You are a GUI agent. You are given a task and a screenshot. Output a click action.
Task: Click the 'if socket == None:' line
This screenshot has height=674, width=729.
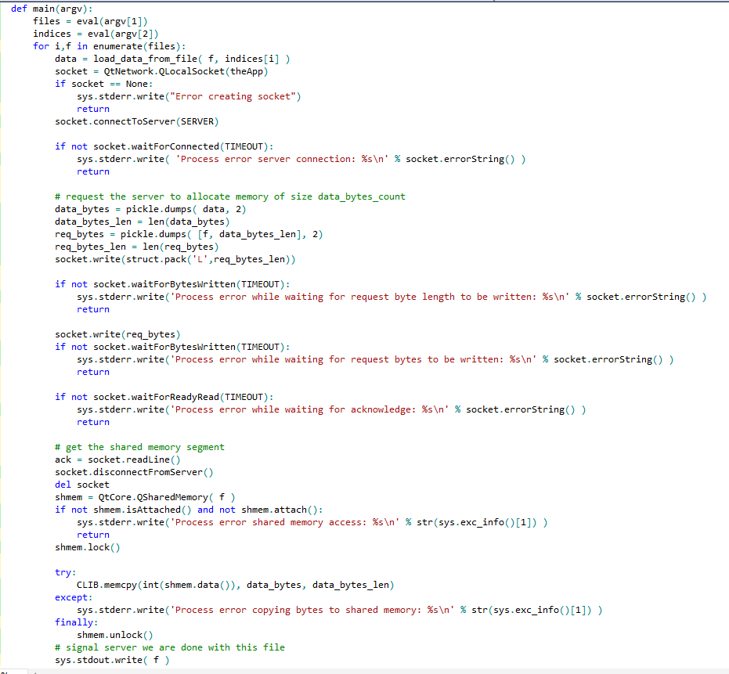(x=103, y=84)
